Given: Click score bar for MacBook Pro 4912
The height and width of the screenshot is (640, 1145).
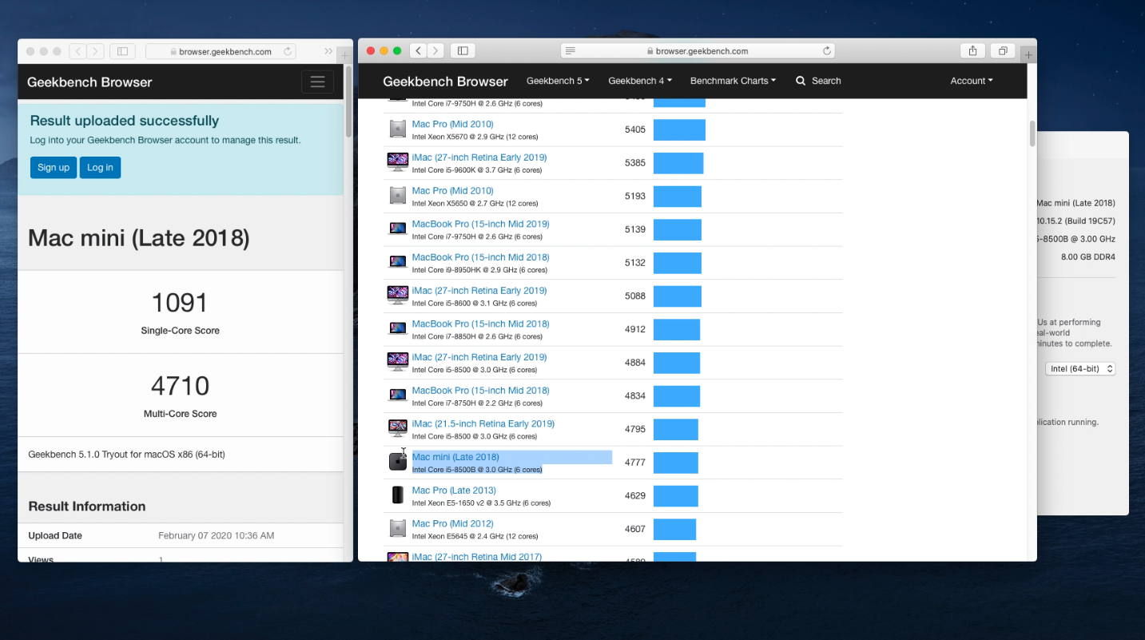Looking at the screenshot, I should pyautogui.click(x=677, y=329).
